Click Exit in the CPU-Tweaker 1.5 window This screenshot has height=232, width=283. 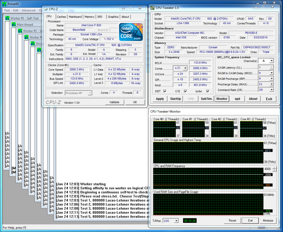click(269, 99)
